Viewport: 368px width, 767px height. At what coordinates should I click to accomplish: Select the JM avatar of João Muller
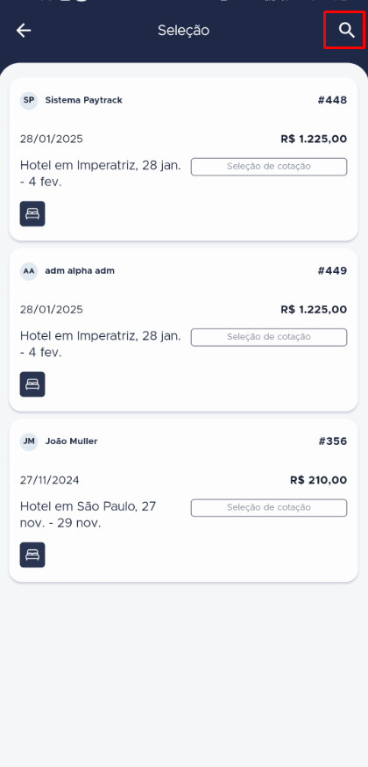[x=29, y=441]
